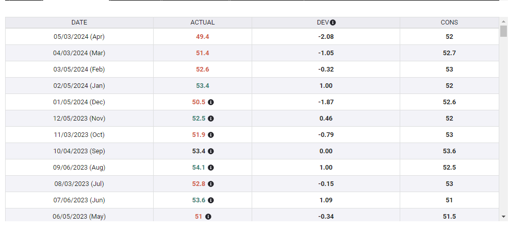Image resolution: width=512 pixels, height=234 pixels.
Task: Click the scrollbar up arrow
Action: tap(503, 21)
